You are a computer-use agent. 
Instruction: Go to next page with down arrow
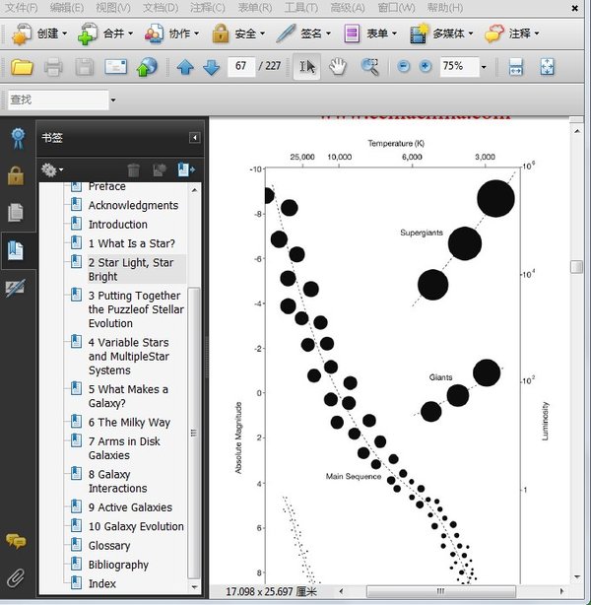pyautogui.click(x=212, y=67)
